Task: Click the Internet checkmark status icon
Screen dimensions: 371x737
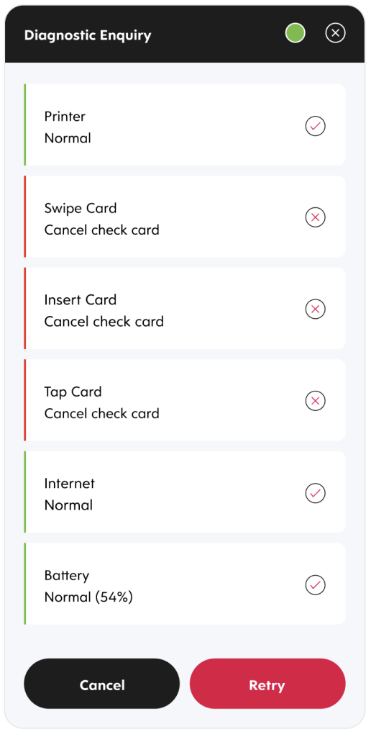Action: pos(316,493)
